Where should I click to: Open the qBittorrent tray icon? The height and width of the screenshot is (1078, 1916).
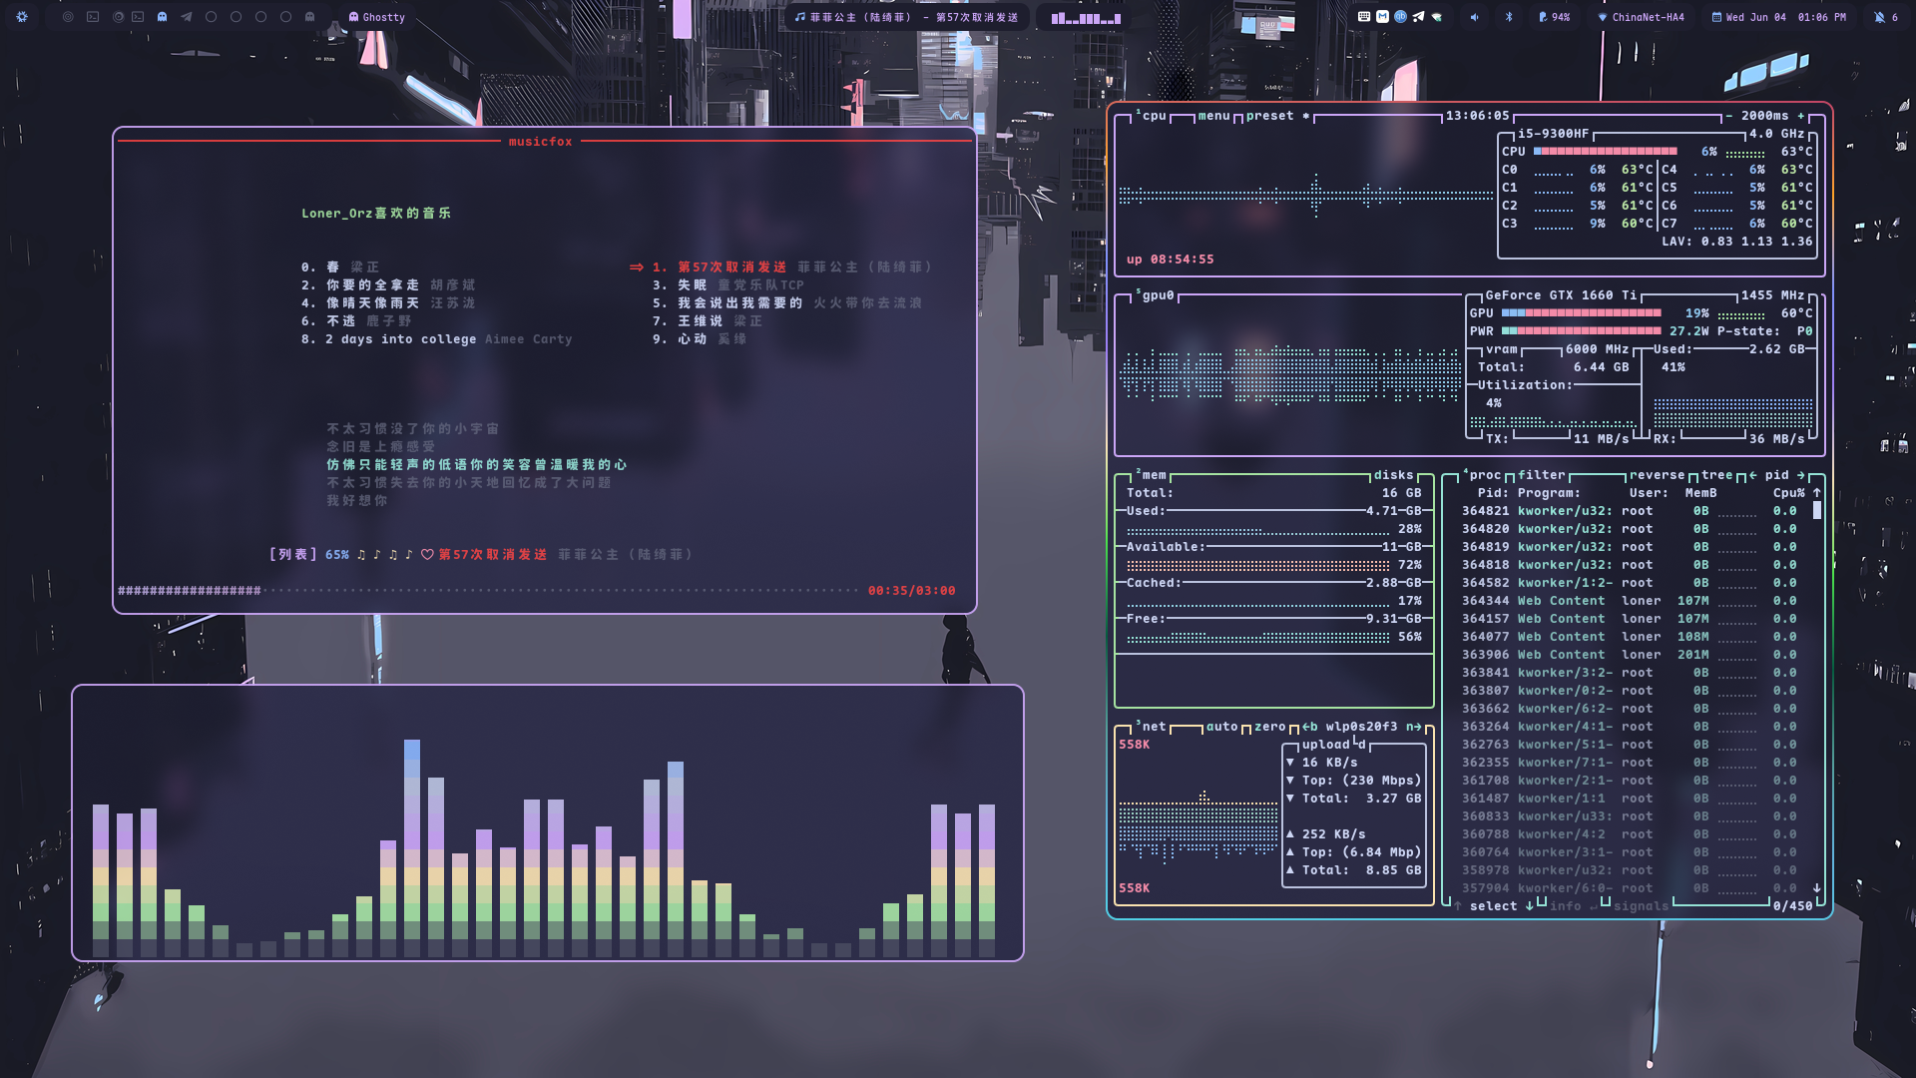(1400, 17)
